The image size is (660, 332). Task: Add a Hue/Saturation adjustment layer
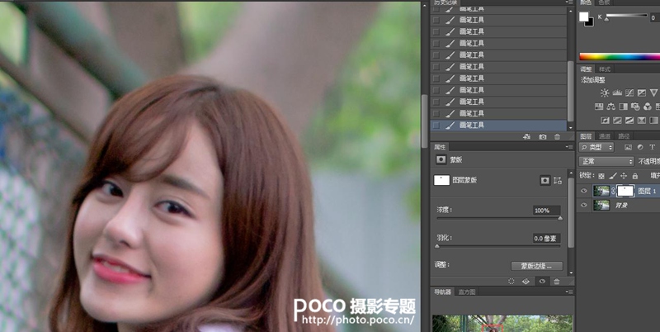click(599, 107)
